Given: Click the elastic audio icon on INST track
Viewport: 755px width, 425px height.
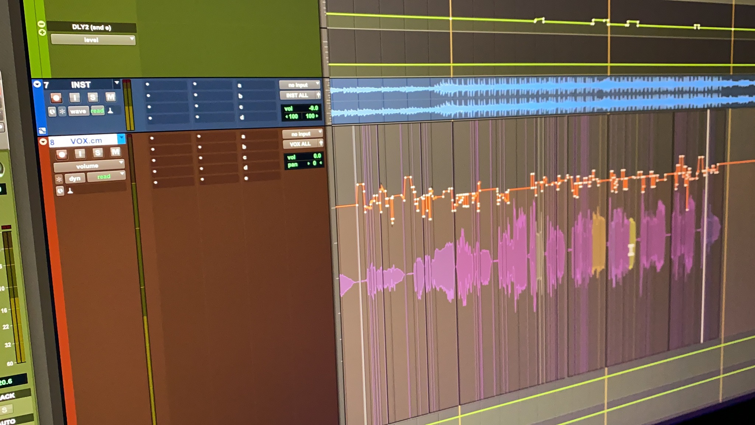Looking at the screenshot, I should click(110, 111).
